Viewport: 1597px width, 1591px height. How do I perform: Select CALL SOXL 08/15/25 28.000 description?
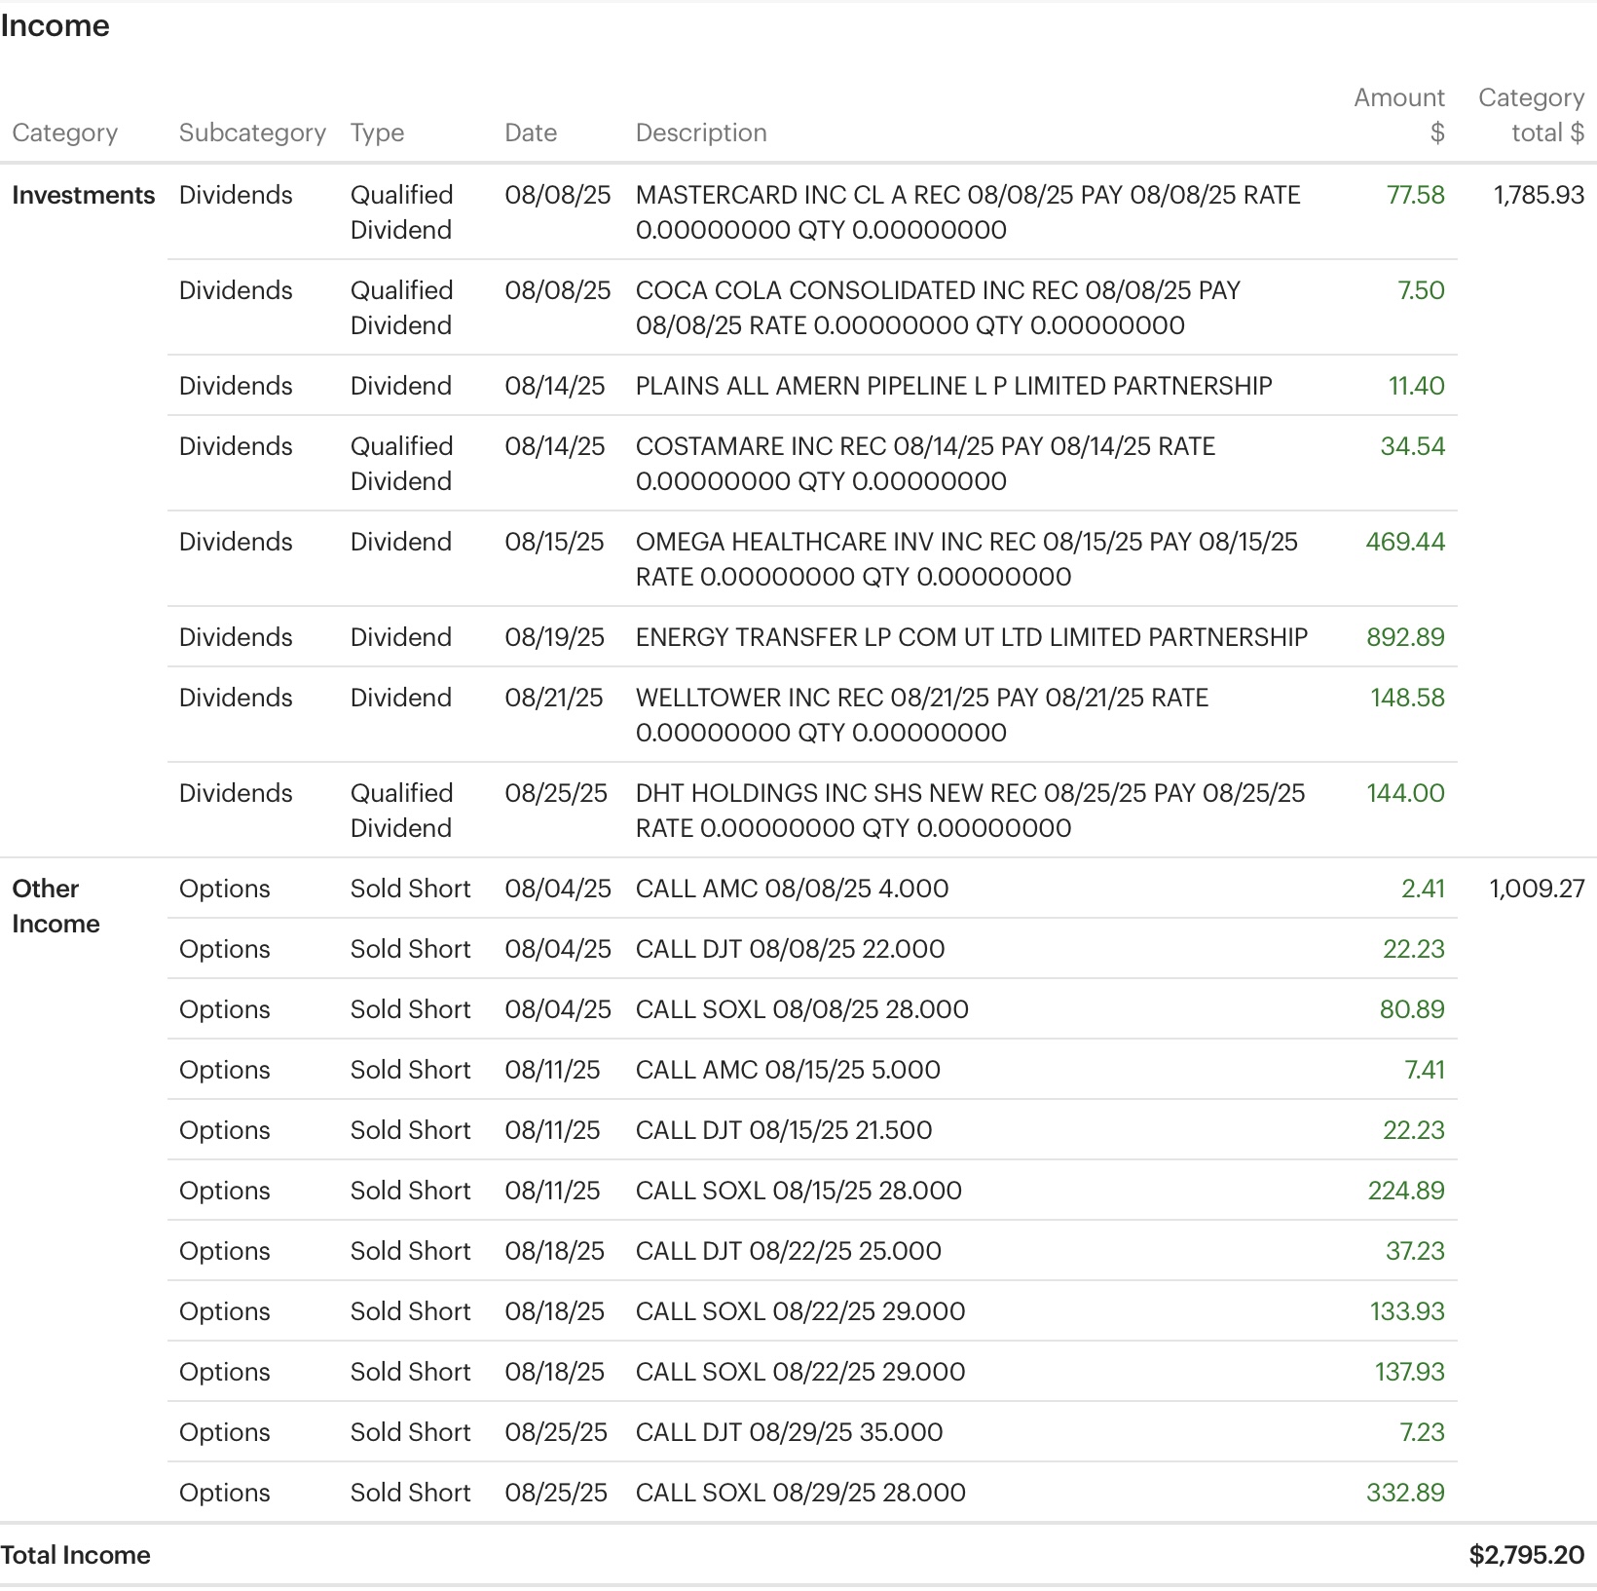pos(798,1191)
